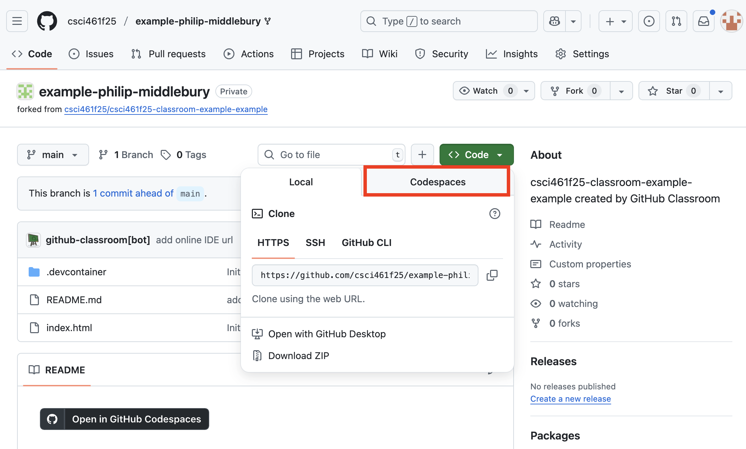Open the README.md file
Viewport: 746px width, 449px height.
74,300
